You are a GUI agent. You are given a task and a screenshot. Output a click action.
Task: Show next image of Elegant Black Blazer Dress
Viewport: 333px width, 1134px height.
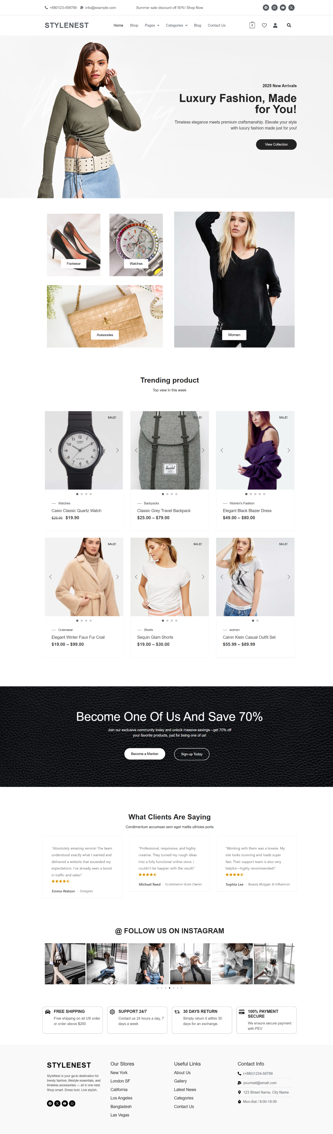point(289,450)
